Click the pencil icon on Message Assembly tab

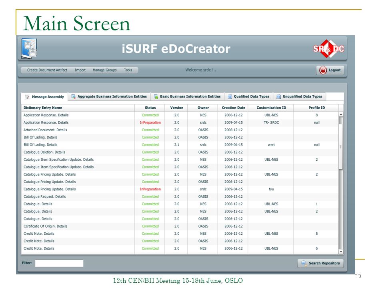click(28, 97)
